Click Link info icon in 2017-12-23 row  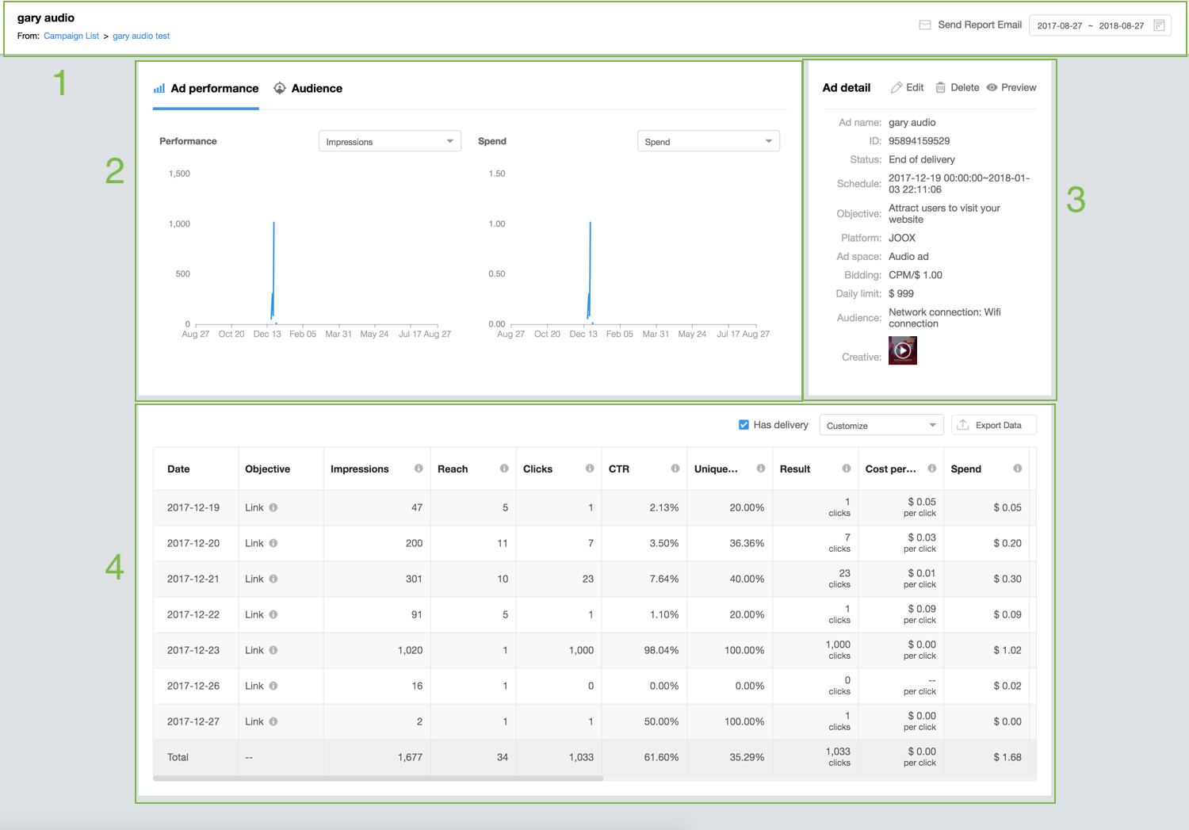[x=273, y=650]
